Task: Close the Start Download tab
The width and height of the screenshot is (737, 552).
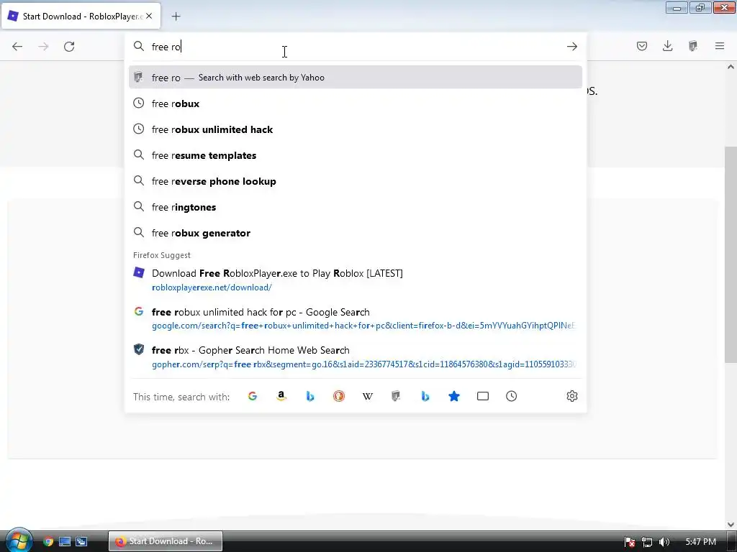Action: (149, 16)
